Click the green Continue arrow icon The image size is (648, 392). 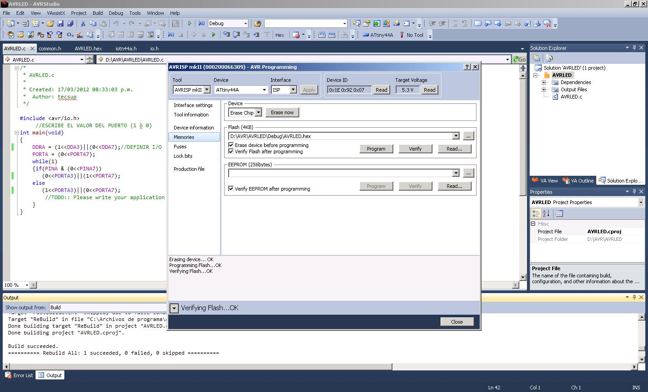214,35
